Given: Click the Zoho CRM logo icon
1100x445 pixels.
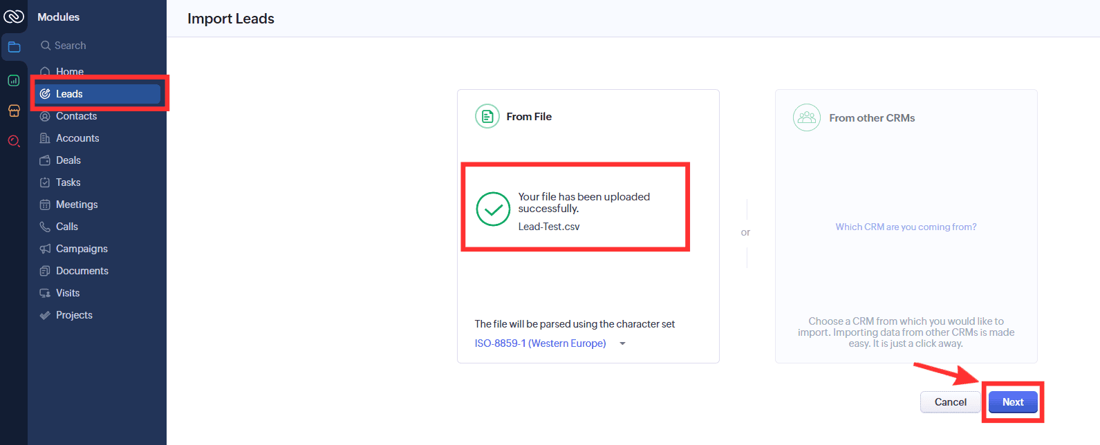Looking at the screenshot, I should coord(14,17).
